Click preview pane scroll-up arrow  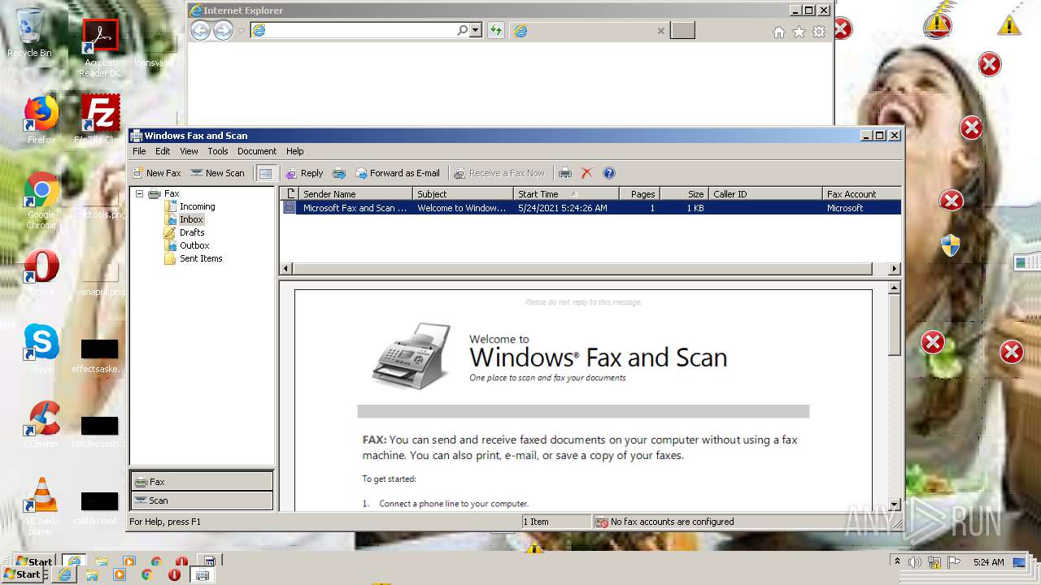(894, 288)
